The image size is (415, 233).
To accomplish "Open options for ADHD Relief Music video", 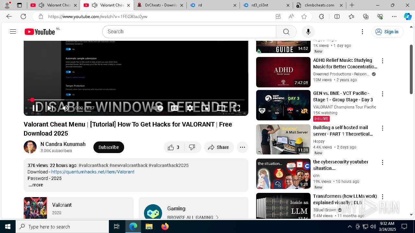I will (x=383, y=61).
